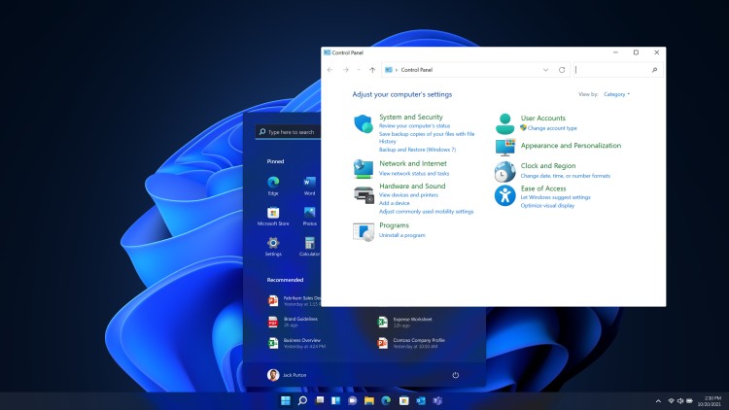Image resolution: width=729 pixels, height=410 pixels.
Task: Click the Hardware and Sound printer icon
Action: pyautogui.click(x=364, y=193)
